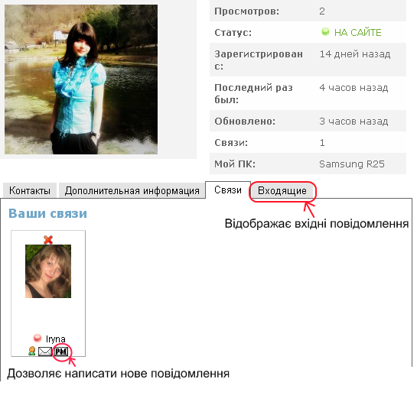Screen dimensions: 417x402
Task: Open the Входящие tab
Action: click(282, 191)
